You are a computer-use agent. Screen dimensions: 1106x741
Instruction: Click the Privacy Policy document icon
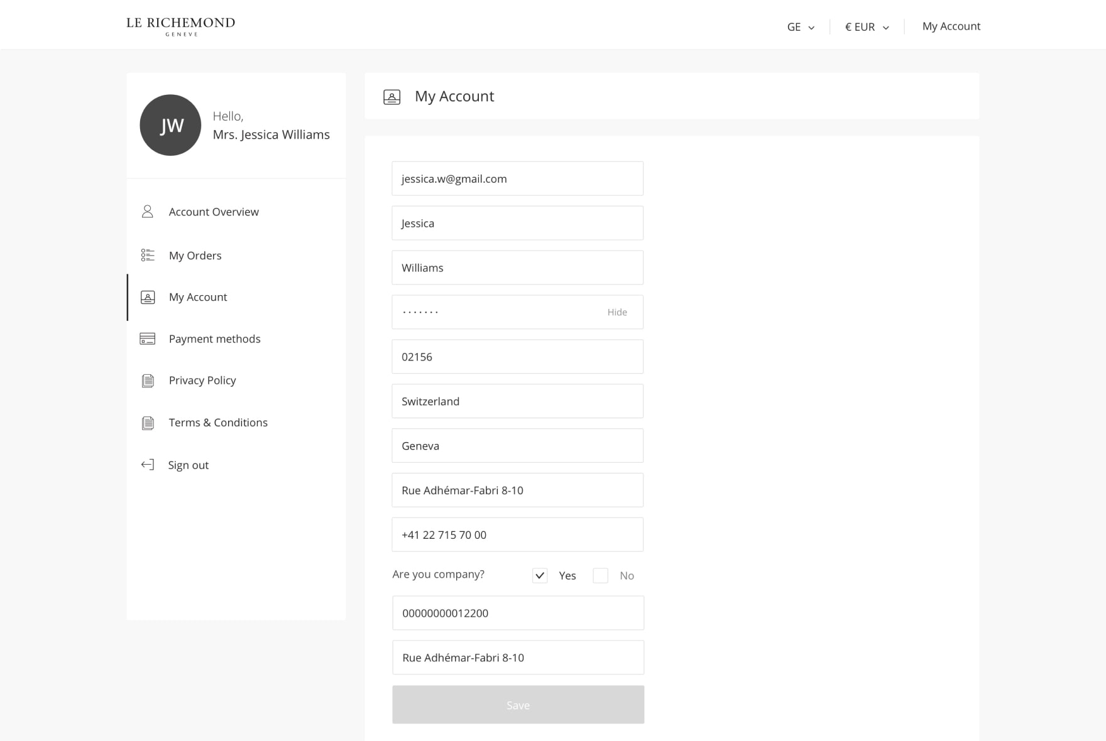click(x=147, y=381)
